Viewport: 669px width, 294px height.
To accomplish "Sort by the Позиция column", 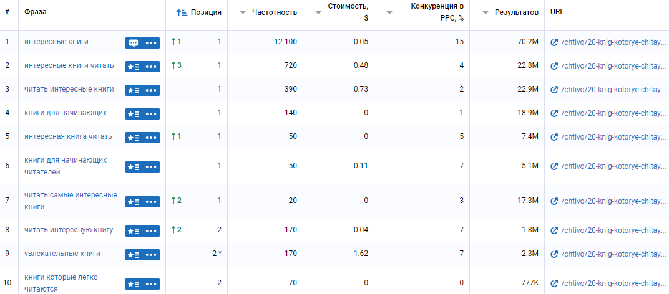I will pyautogui.click(x=199, y=12).
